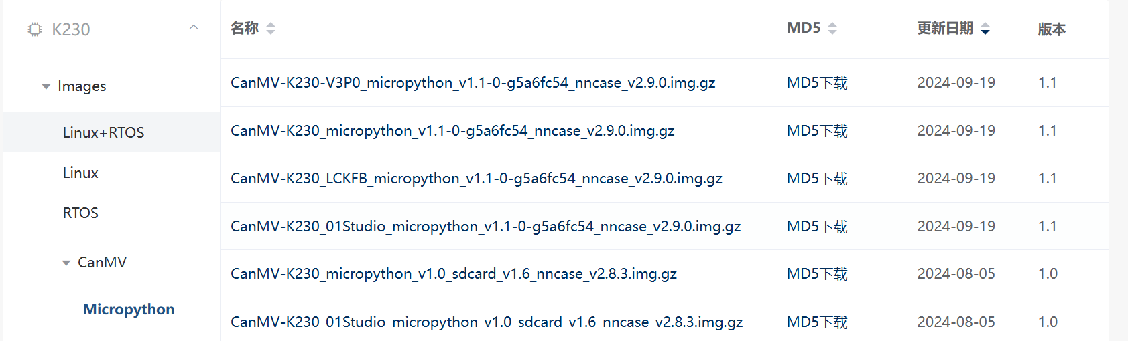Image resolution: width=1128 pixels, height=341 pixels.
Task: Sort by name column arrows
Action: (x=271, y=28)
